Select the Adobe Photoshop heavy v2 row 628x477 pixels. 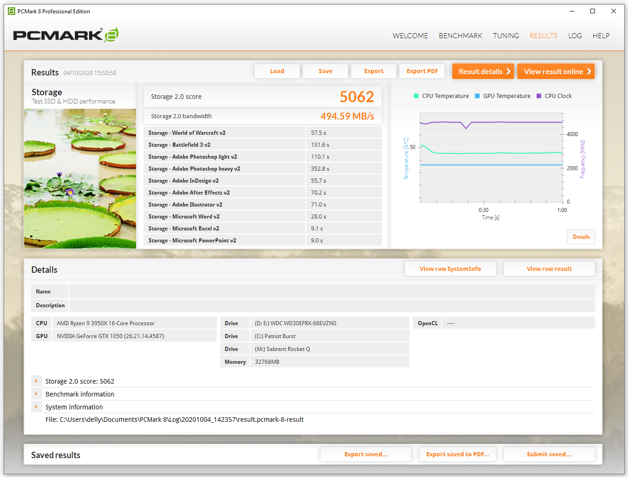(263, 168)
